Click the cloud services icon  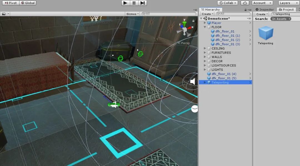click(x=245, y=3)
